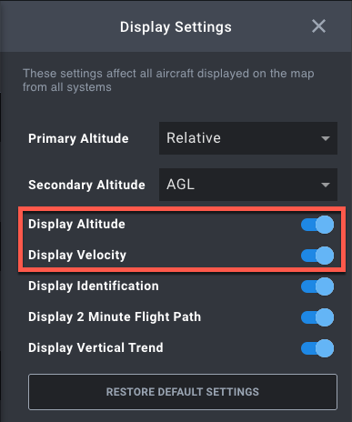
Task: Click the Secondary Altitude dropdown arrow
Action: [x=326, y=185]
